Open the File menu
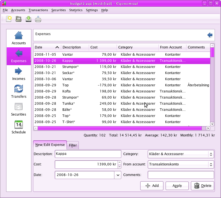 (5, 10)
